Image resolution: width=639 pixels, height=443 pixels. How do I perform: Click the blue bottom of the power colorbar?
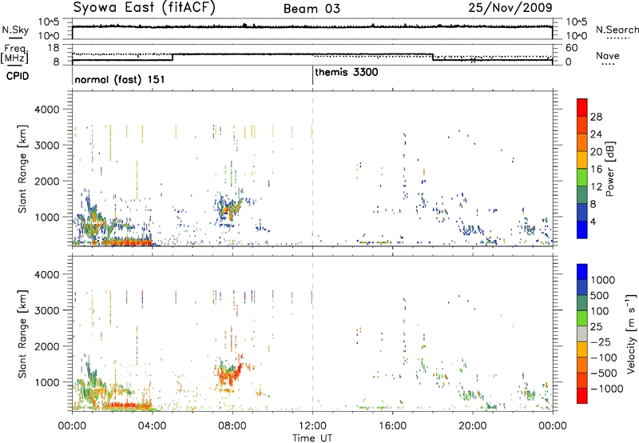[582, 229]
